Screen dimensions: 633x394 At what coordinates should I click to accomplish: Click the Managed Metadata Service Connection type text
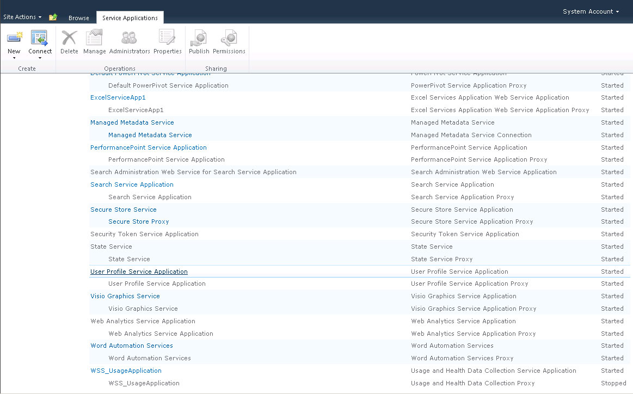[471, 135]
